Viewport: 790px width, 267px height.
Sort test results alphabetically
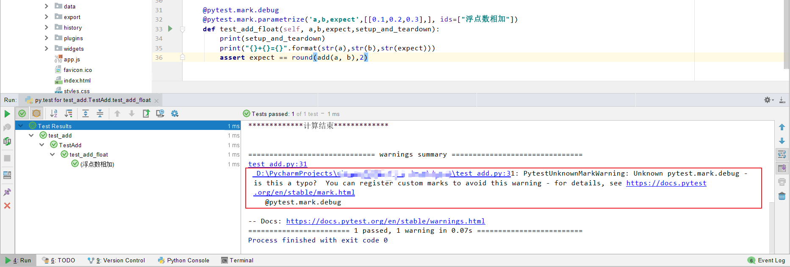[54, 113]
